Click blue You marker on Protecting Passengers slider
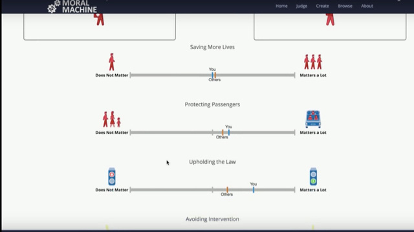 coord(229,133)
